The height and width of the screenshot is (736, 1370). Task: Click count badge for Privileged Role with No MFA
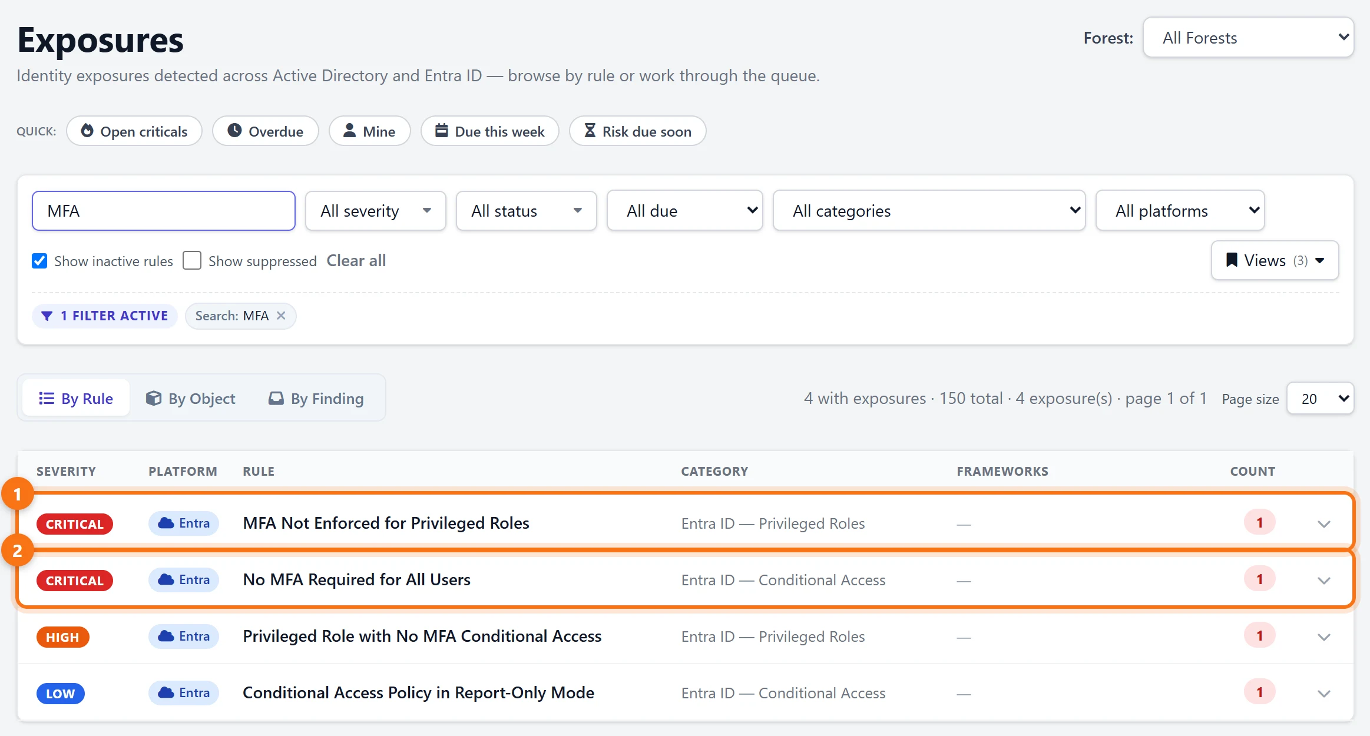(1260, 635)
